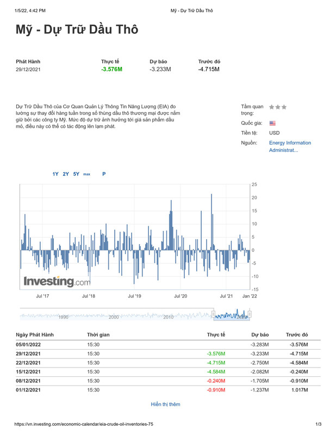Grab the right range slider handle
Screen dimensions: 336x435
tap(250, 314)
